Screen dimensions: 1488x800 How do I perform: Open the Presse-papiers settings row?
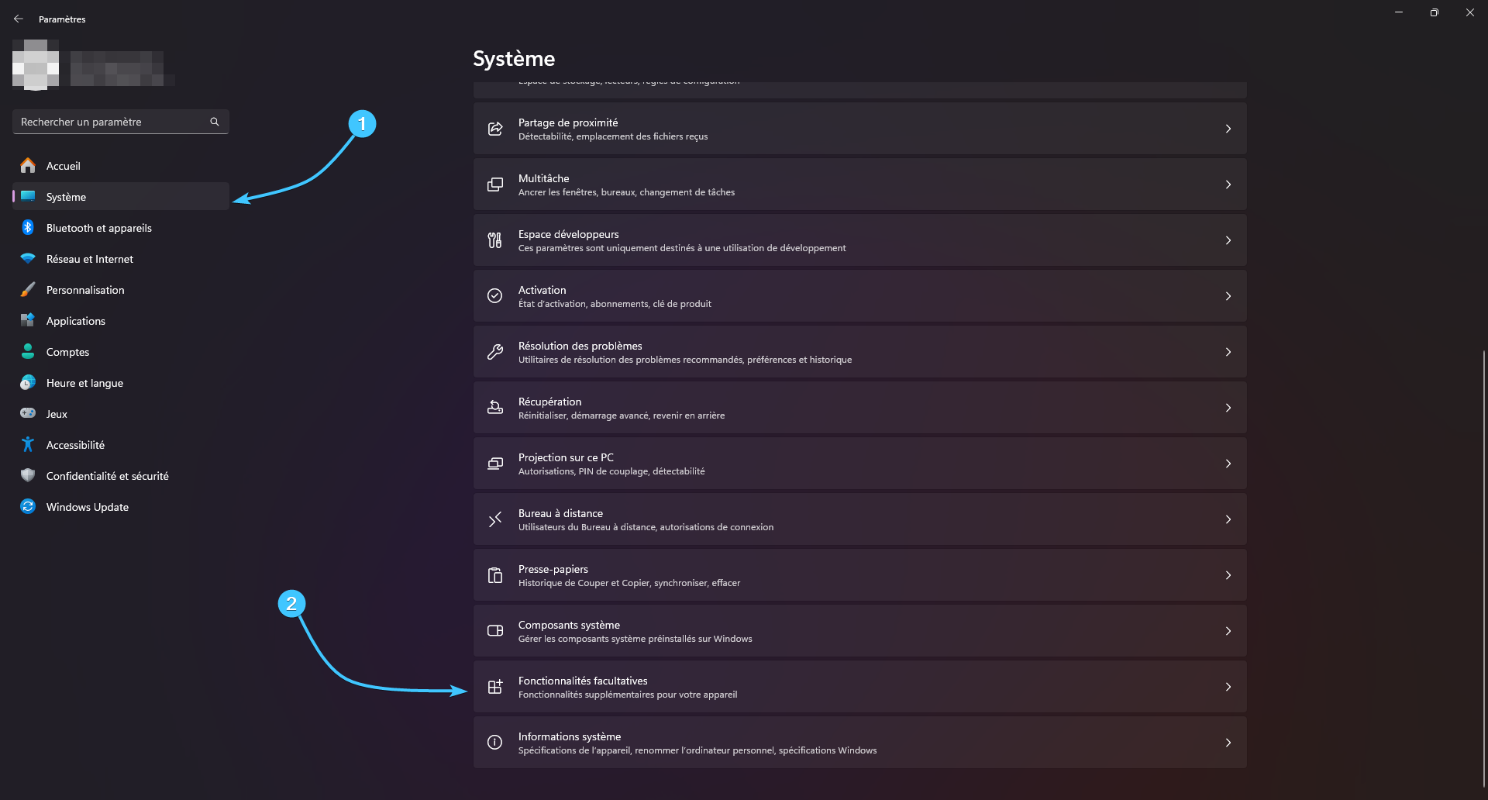(x=859, y=575)
